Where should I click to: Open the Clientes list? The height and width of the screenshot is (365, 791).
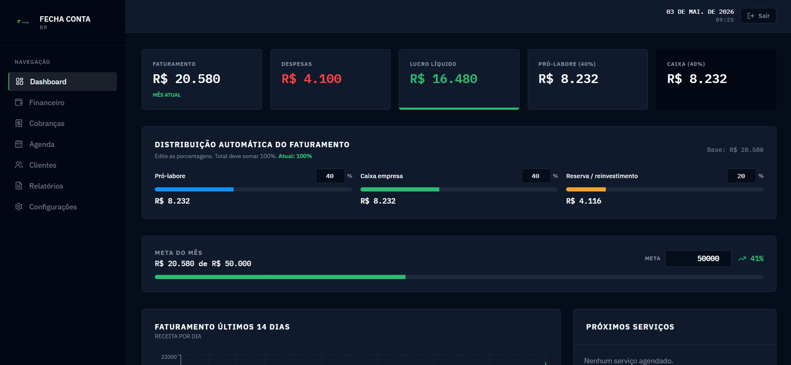63,165
